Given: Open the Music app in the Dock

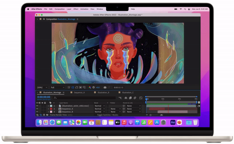Looking at the screenshot, I should [x=124, y=123].
